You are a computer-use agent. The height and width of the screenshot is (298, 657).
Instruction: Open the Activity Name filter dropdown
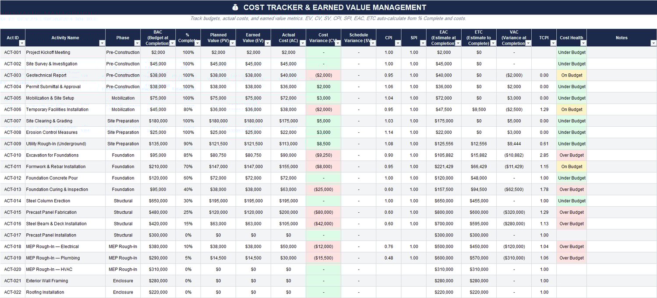pyautogui.click(x=102, y=43)
